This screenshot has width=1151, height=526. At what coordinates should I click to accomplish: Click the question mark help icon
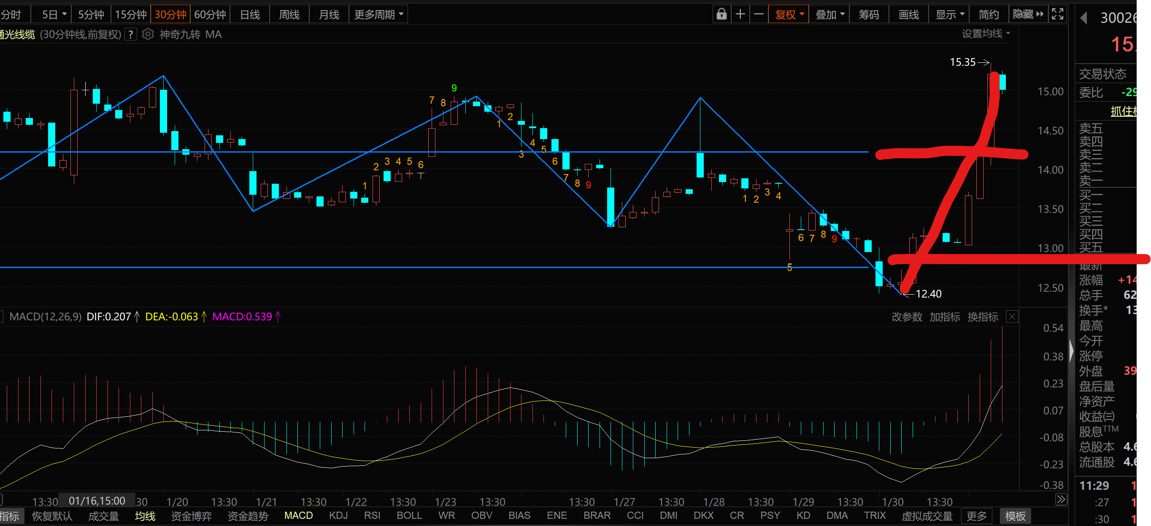pyautogui.click(x=130, y=35)
